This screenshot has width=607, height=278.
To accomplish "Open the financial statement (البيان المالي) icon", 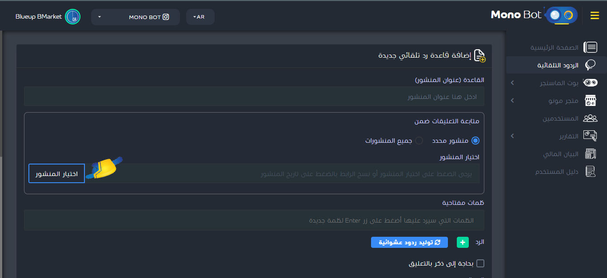I will [x=591, y=153].
